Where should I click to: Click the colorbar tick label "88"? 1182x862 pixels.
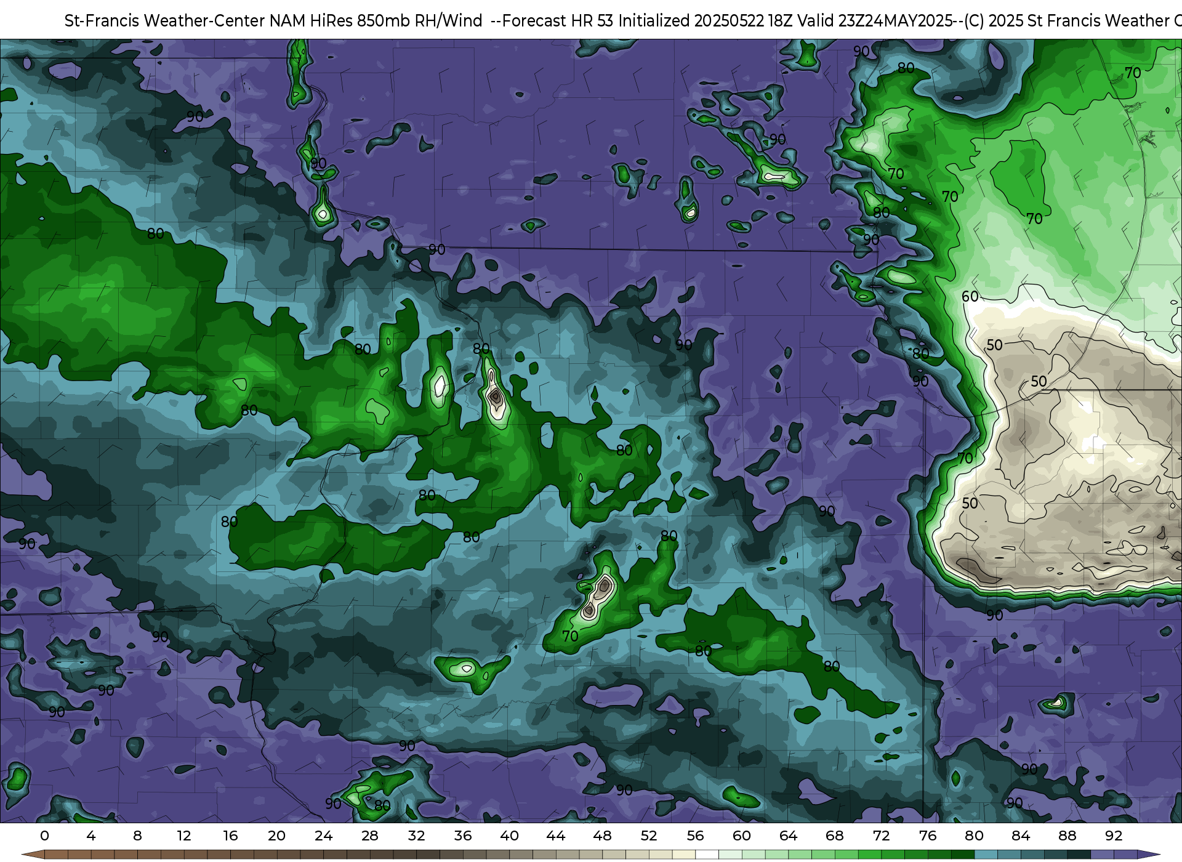(x=1067, y=836)
